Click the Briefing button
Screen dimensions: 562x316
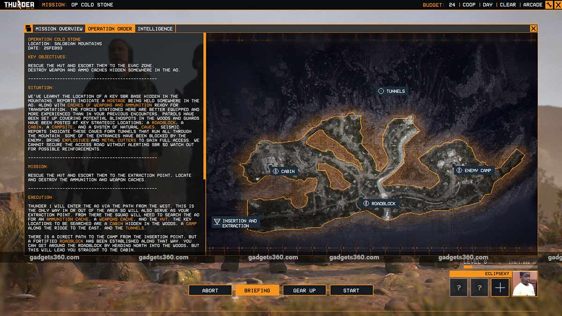tap(257, 290)
